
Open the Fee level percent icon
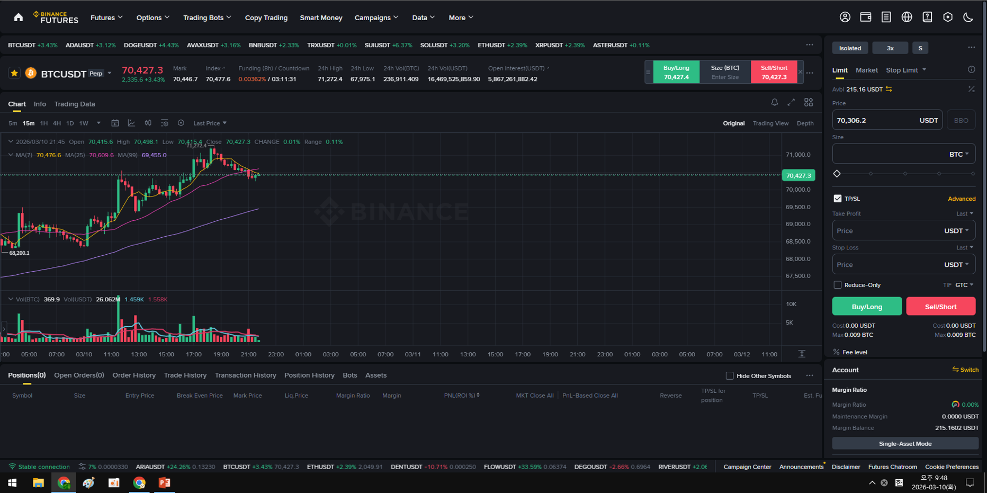click(836, 352)
